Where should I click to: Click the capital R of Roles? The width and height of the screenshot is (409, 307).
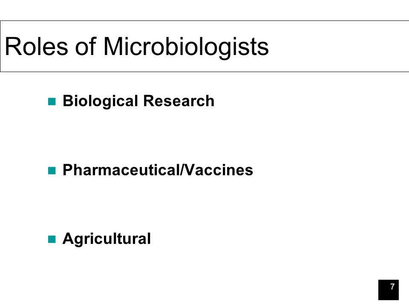[x=12, y=46]
